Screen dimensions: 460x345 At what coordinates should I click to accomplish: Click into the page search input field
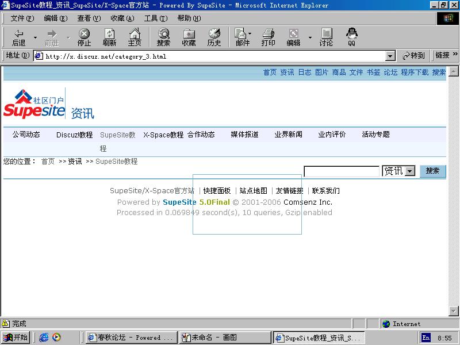342,171
